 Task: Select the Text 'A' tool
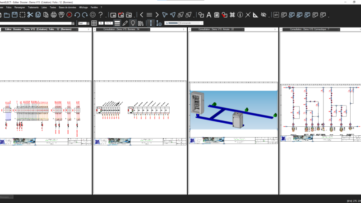point(209,15)
